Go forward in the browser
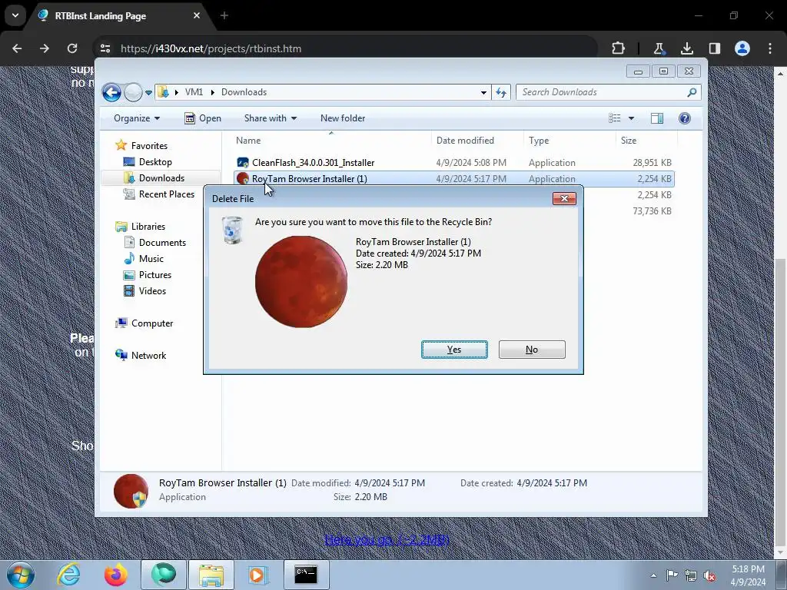 pyautogui.click(x=45, y=48)
